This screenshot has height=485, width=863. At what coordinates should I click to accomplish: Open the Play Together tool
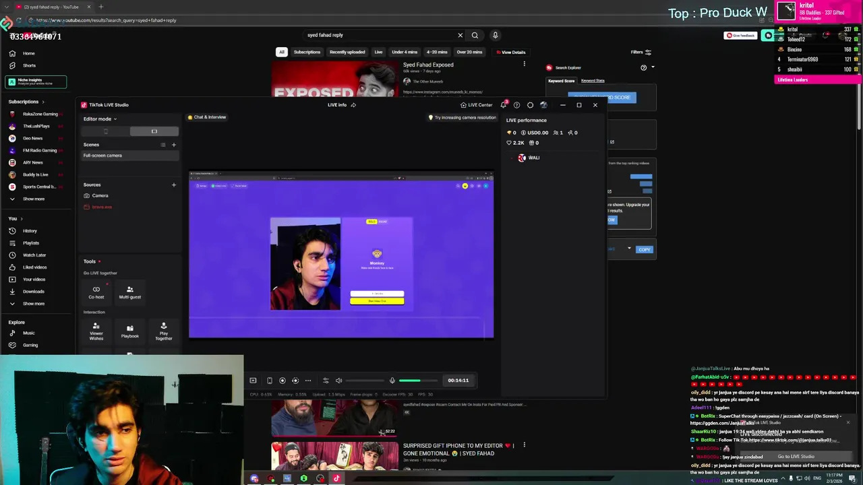coord(164,331)
